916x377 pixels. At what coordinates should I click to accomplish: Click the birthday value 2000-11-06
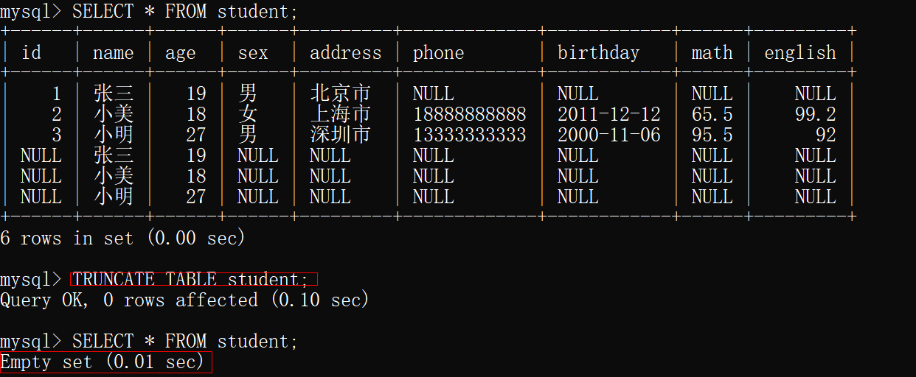click(x=608, y=135)
